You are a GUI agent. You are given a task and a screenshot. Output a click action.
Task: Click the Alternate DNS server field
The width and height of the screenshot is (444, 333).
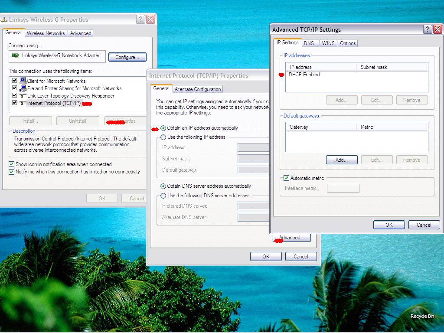coord(253,218)
